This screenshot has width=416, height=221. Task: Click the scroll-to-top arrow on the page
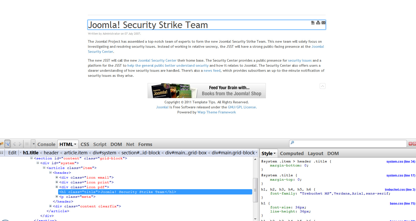[x=322, y=86]
